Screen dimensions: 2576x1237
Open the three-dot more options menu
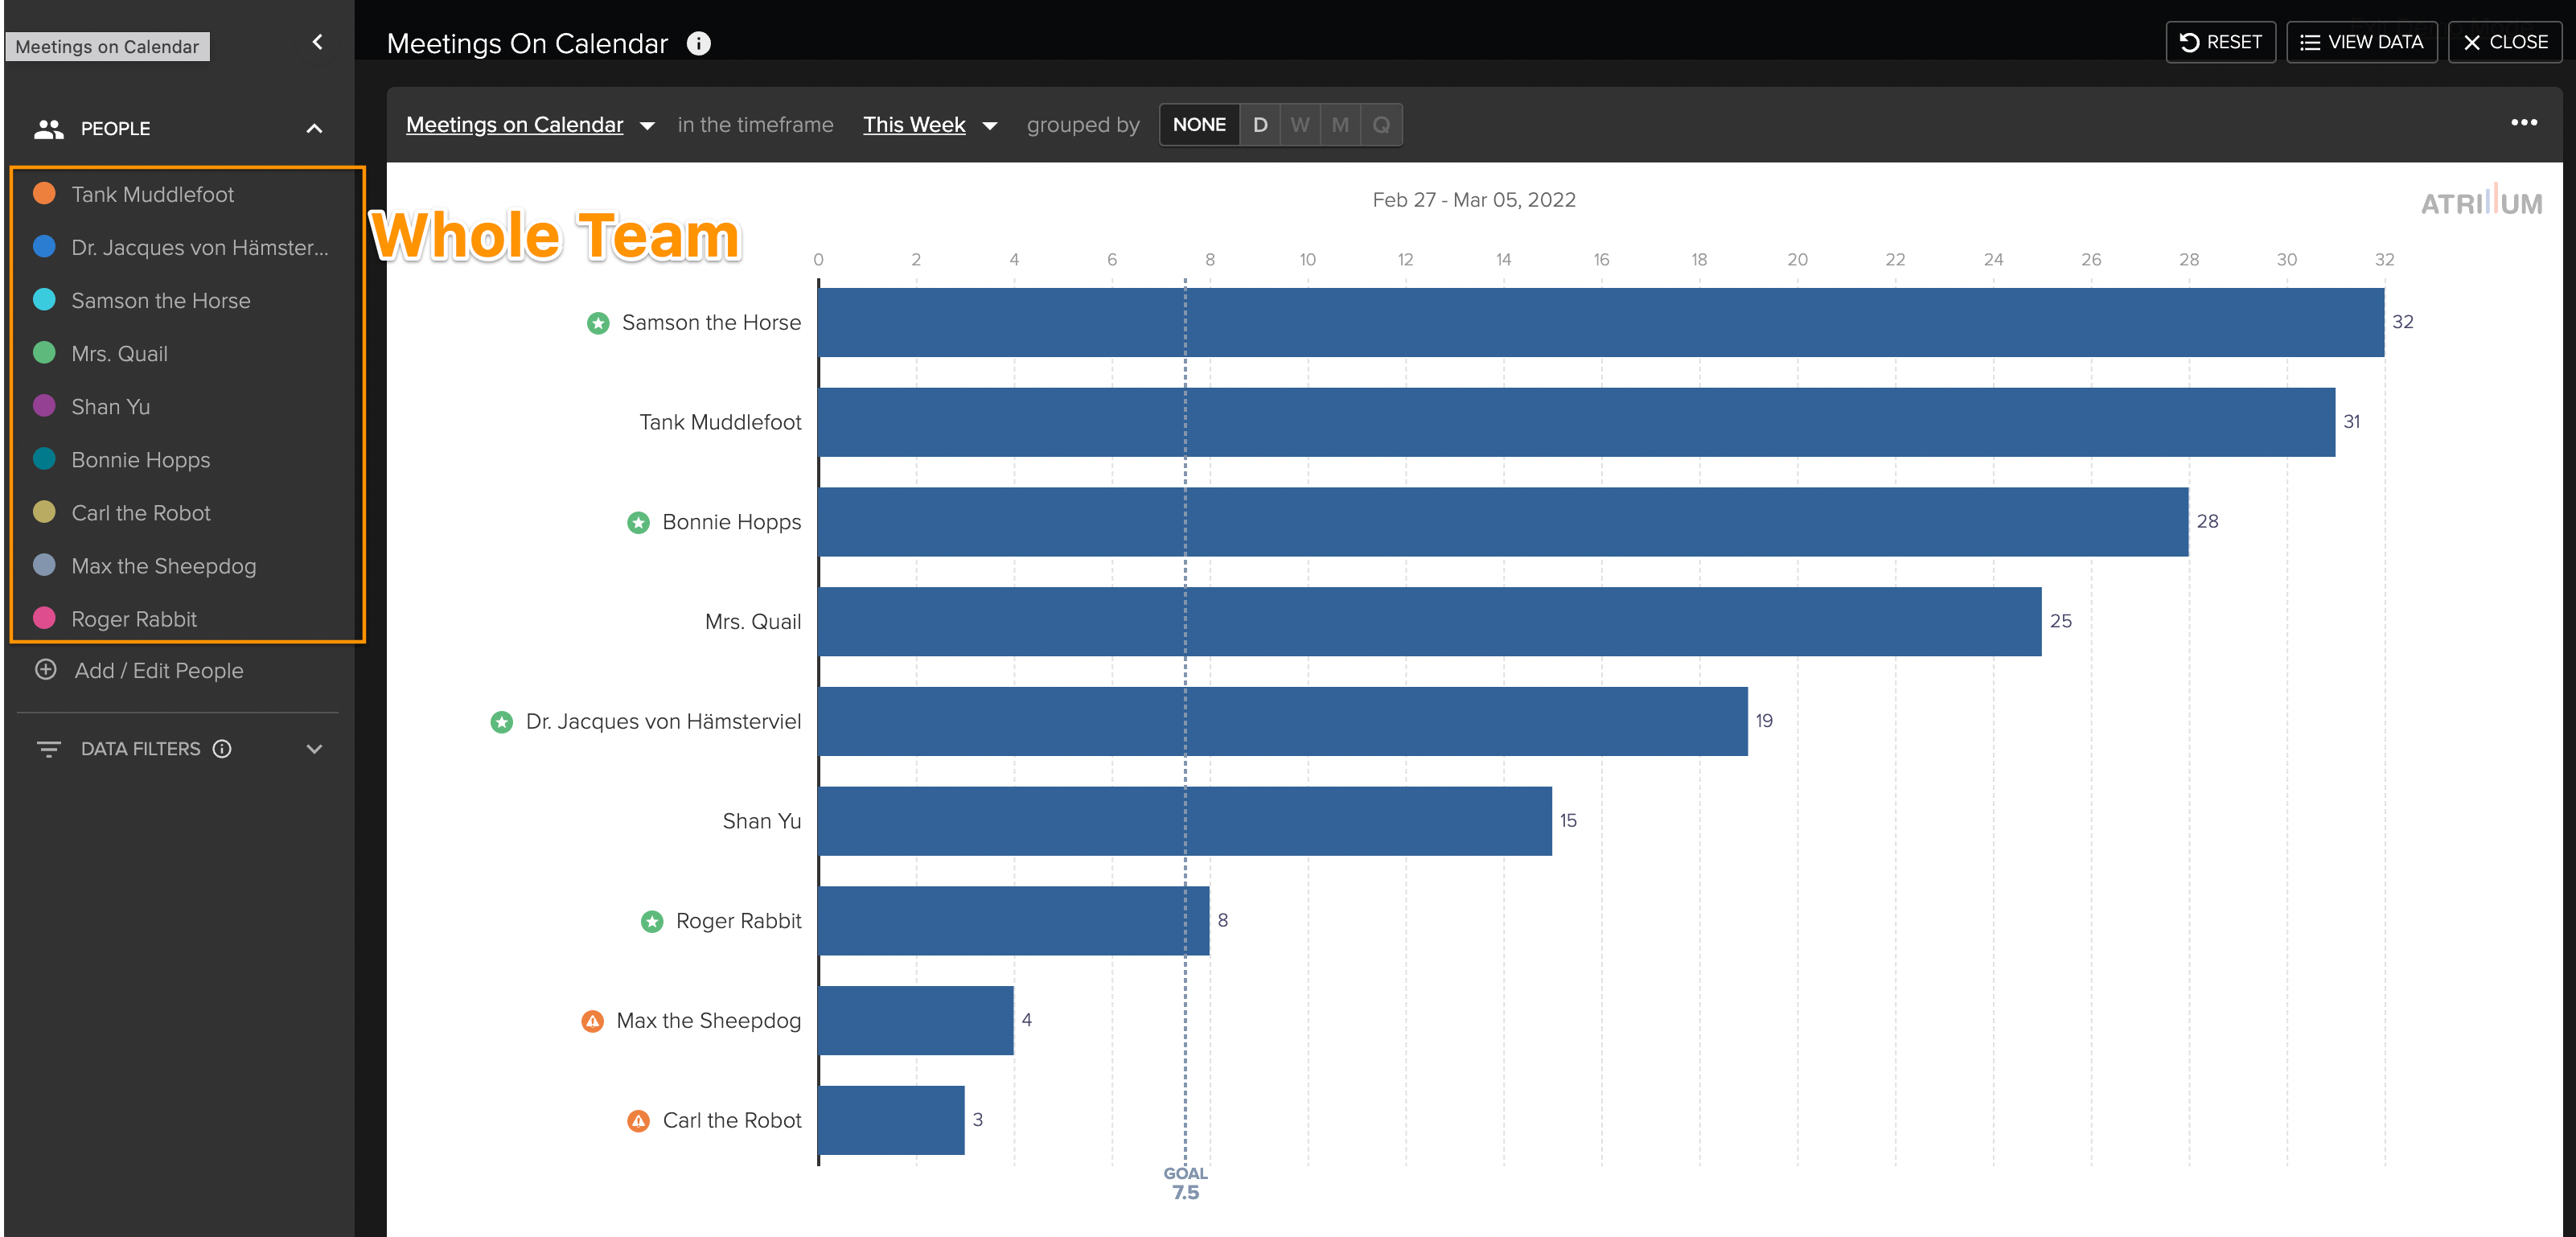pyautogui.click(x=2524, y=122)
